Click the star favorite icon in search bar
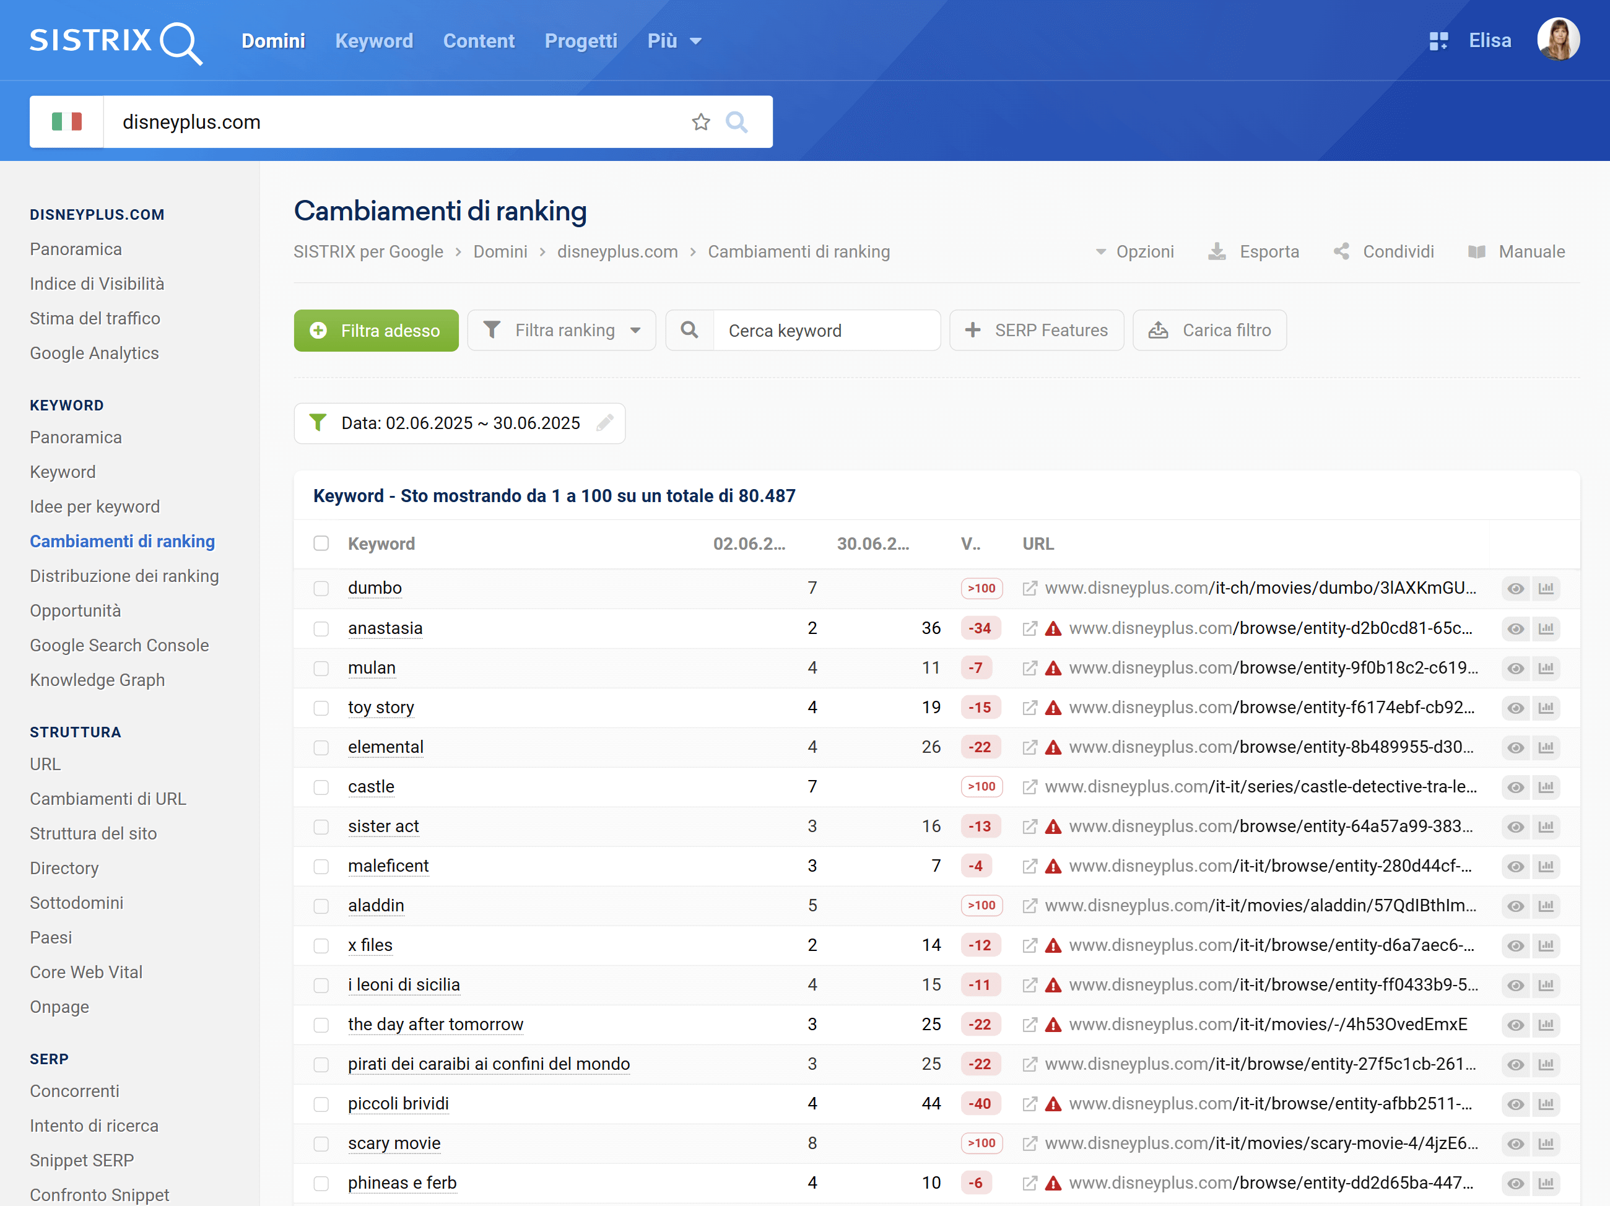 (x=700, y=121)
